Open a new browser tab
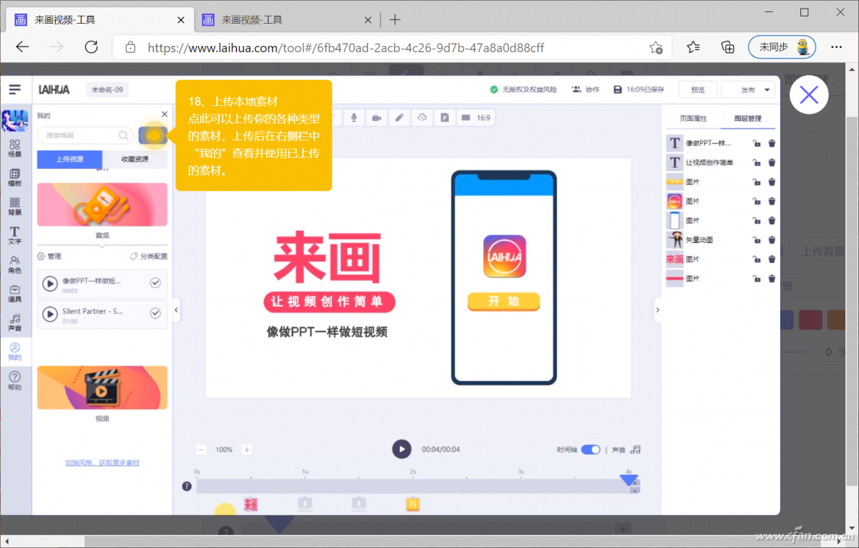This screenshot has width=859, height=548. [394, 19]
